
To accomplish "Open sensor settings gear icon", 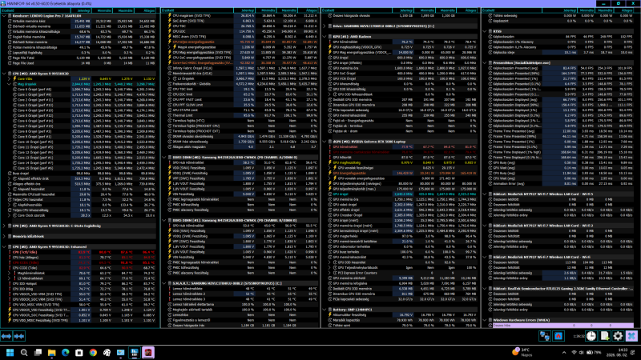I will click(618, 336).
